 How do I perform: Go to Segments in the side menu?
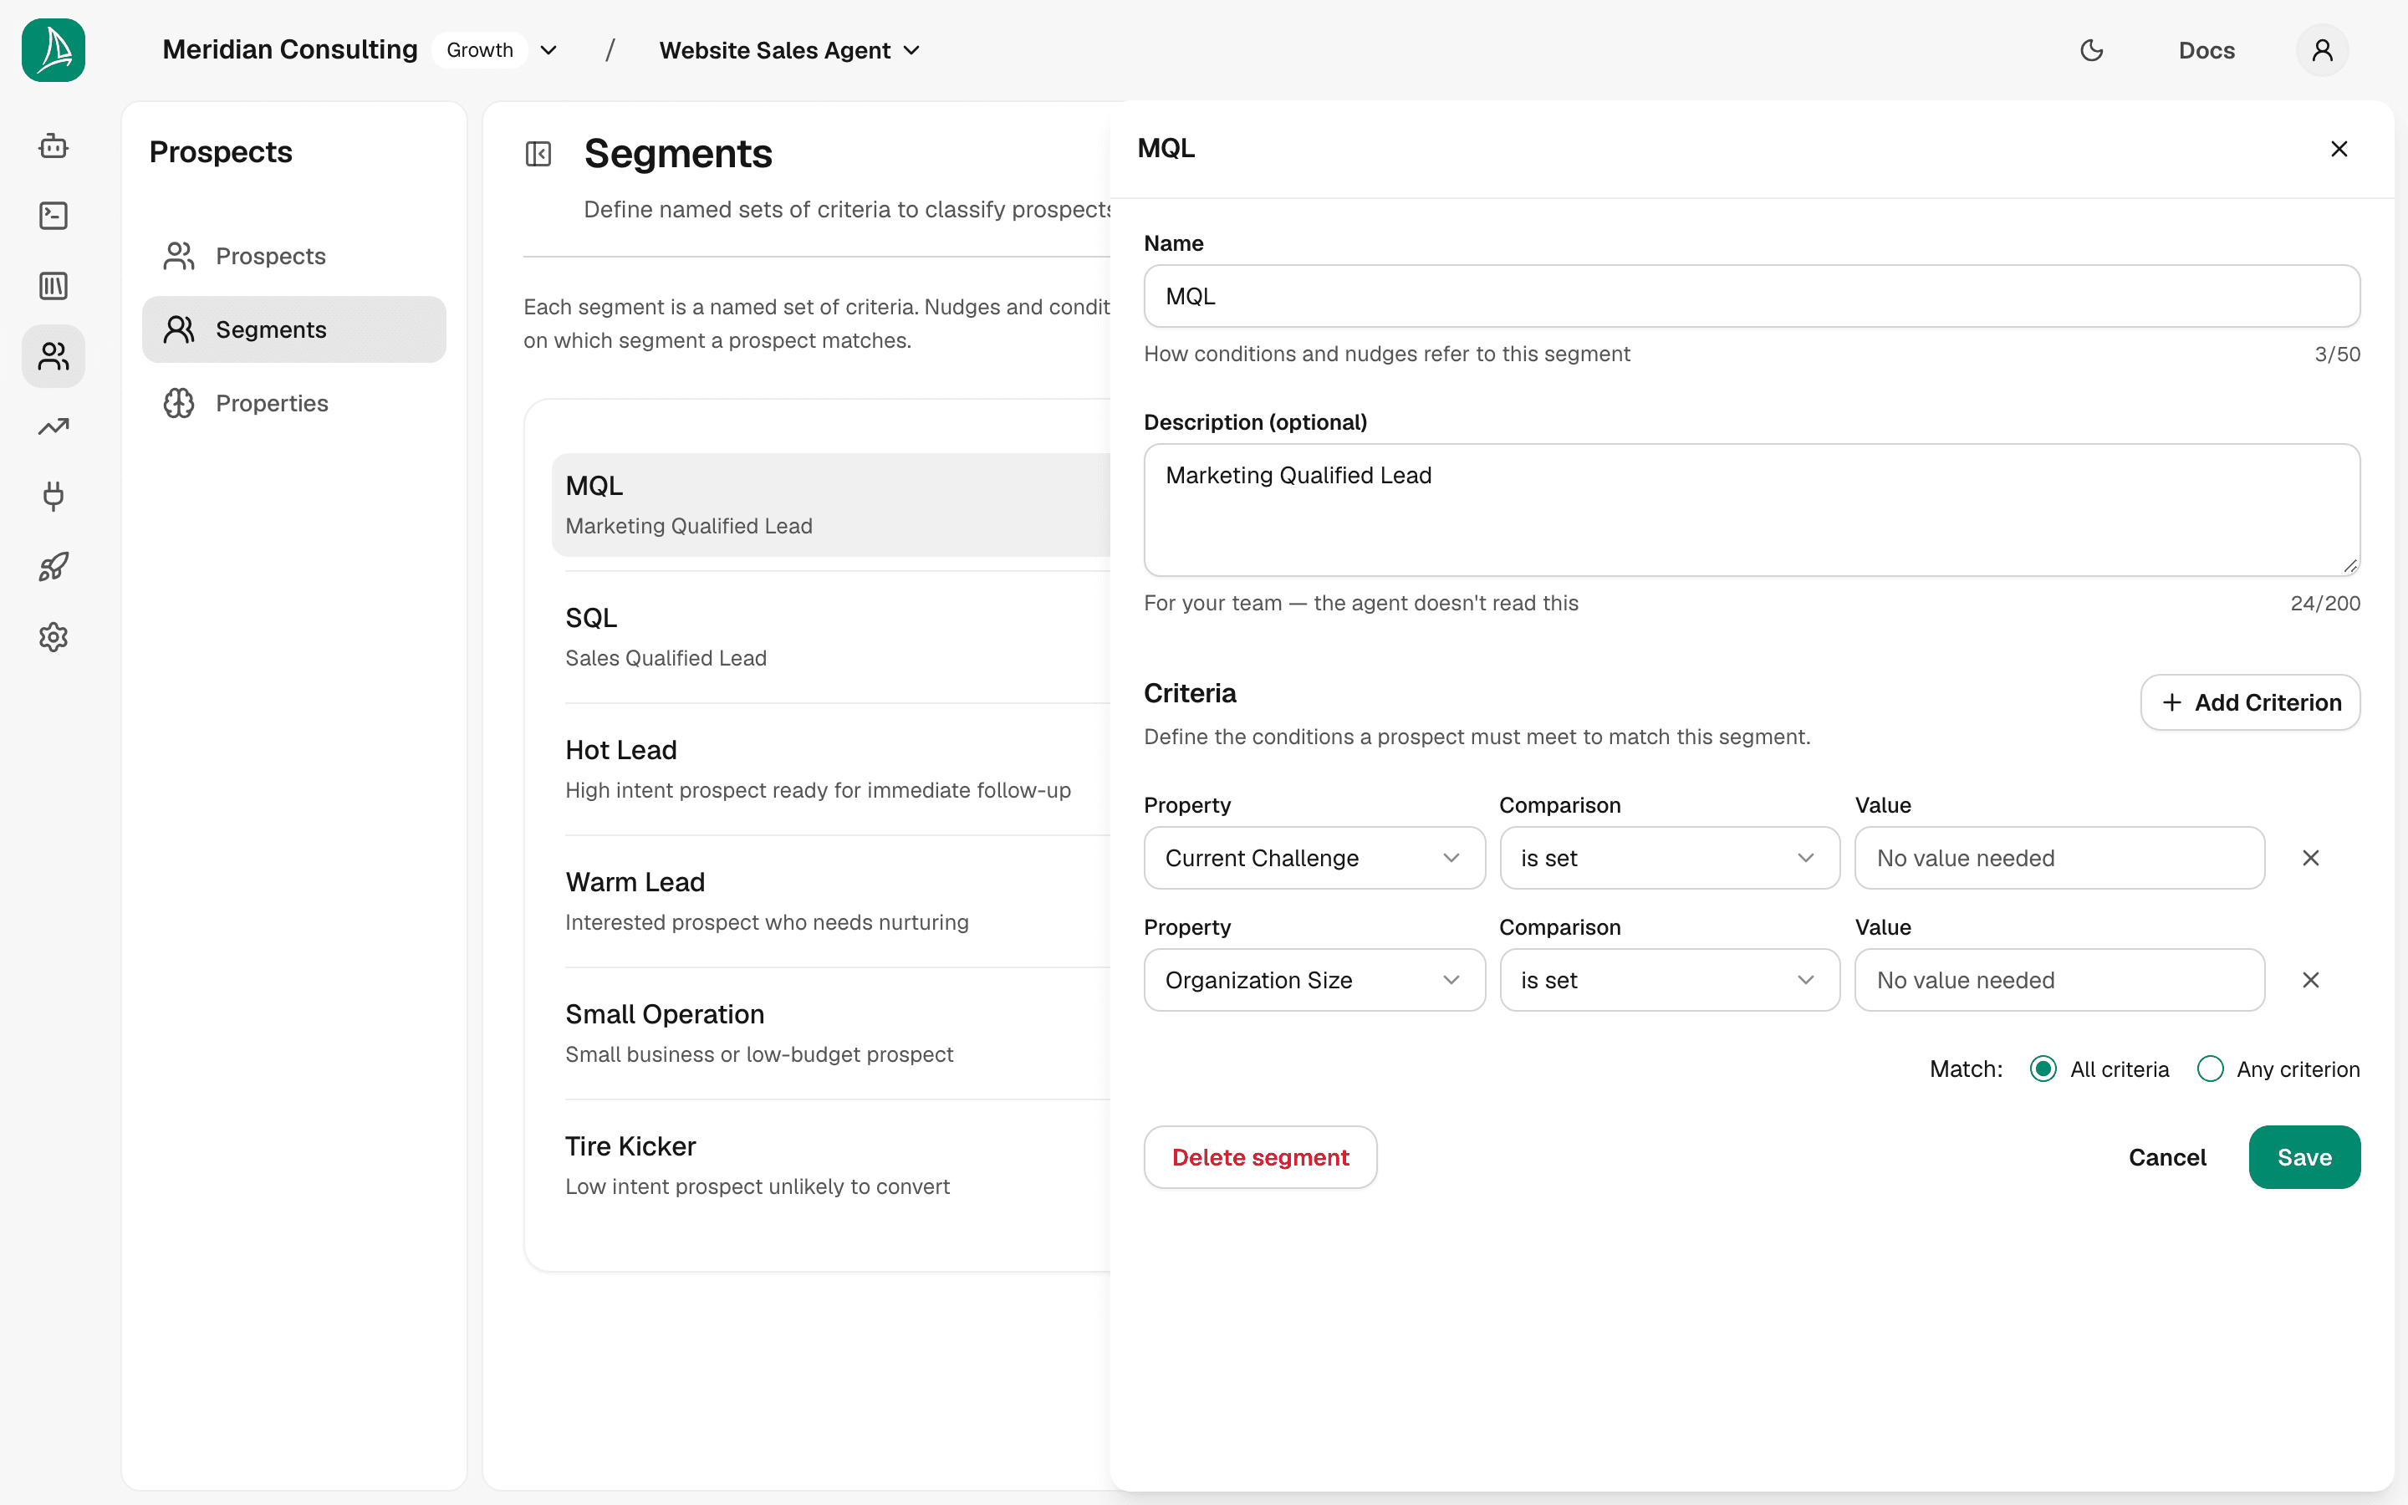tap(293, 329)
